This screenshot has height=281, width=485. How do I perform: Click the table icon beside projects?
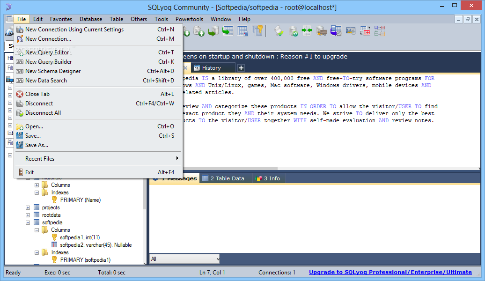click(37, 207)
